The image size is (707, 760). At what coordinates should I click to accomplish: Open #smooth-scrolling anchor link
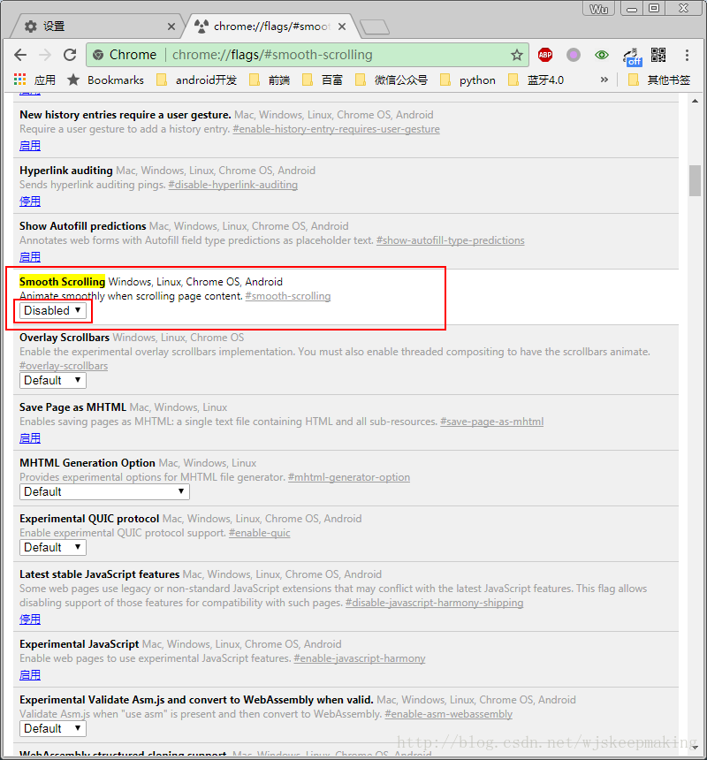288,296
